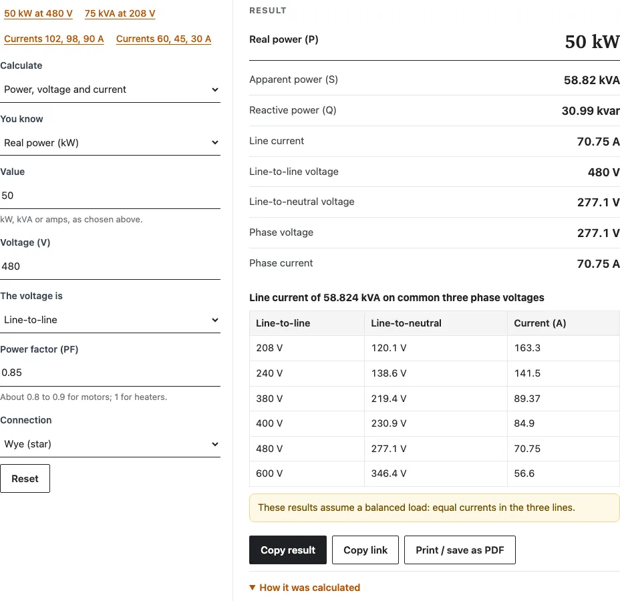
Task: Load example Currents 60, 45, 30 A
Action: pos(164,39)
